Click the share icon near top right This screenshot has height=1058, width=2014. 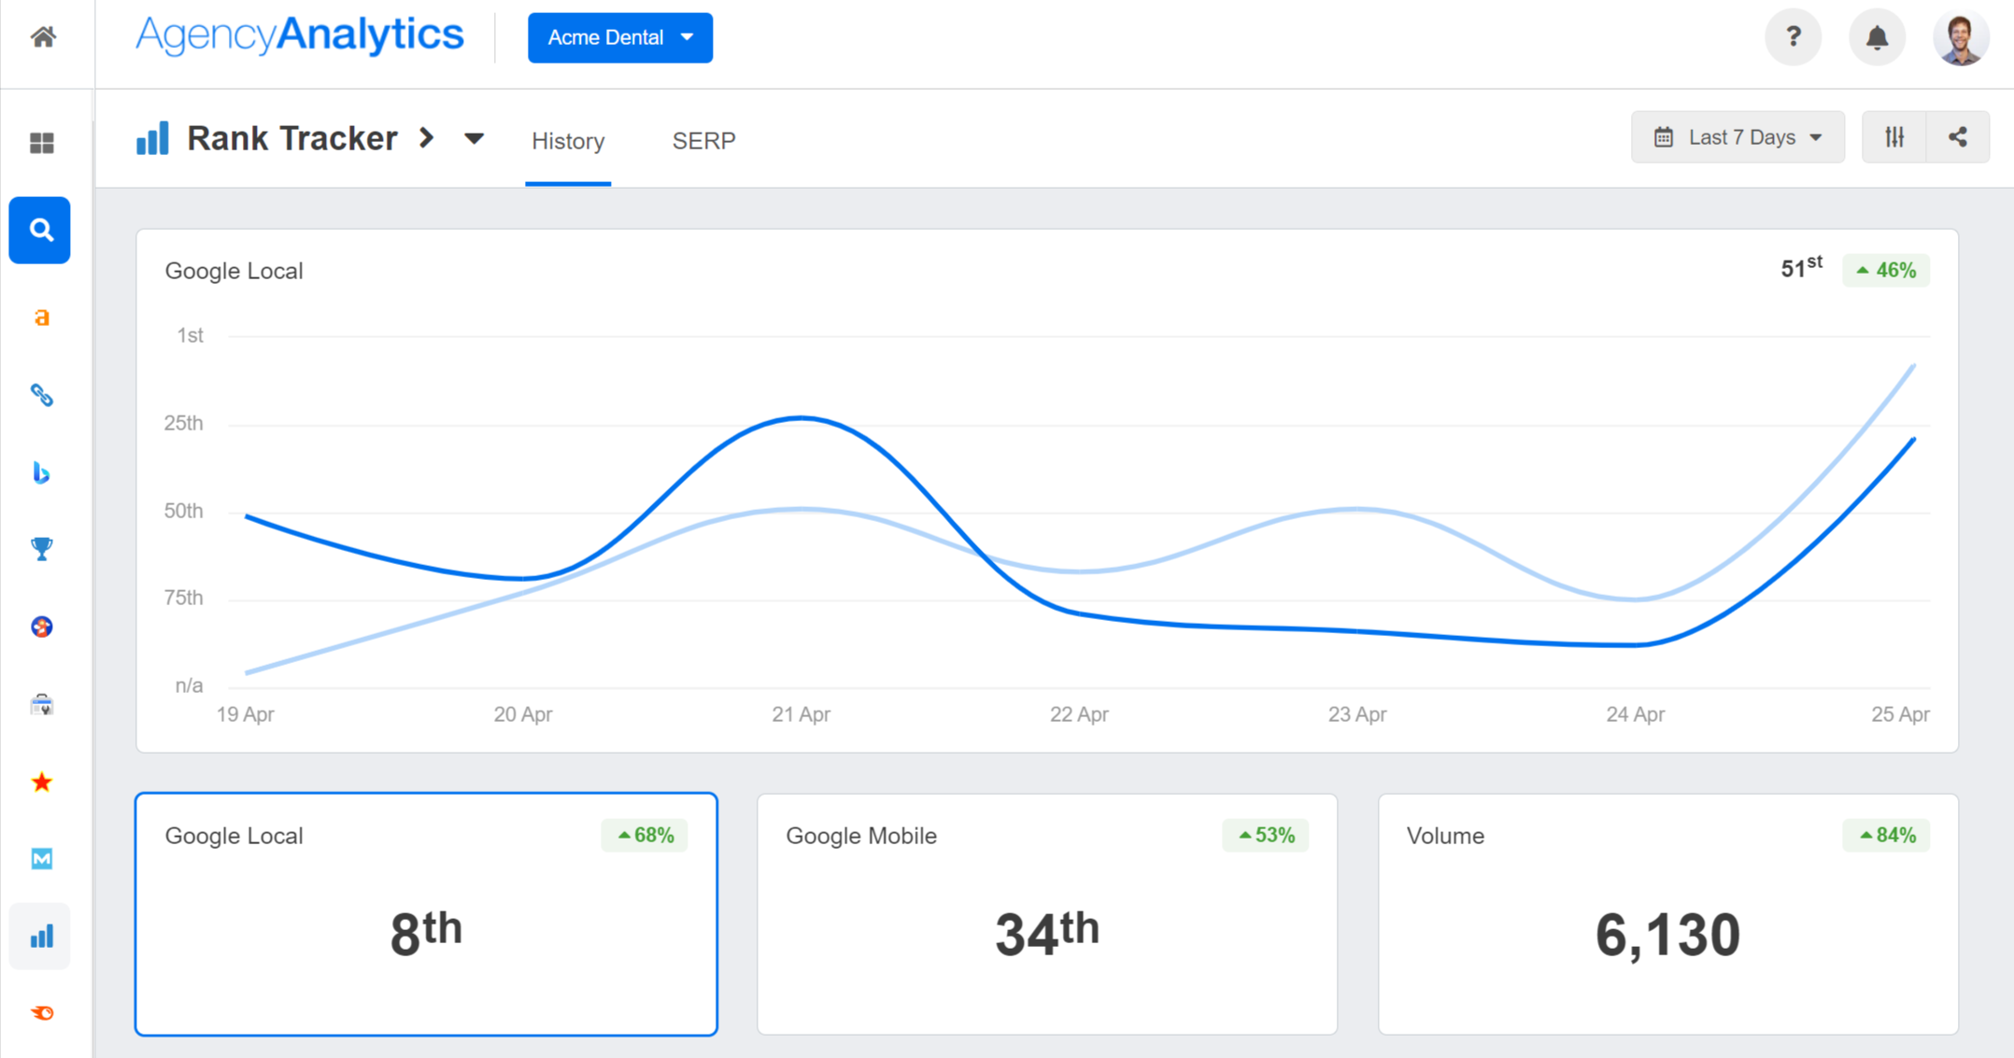[1957, 136]
